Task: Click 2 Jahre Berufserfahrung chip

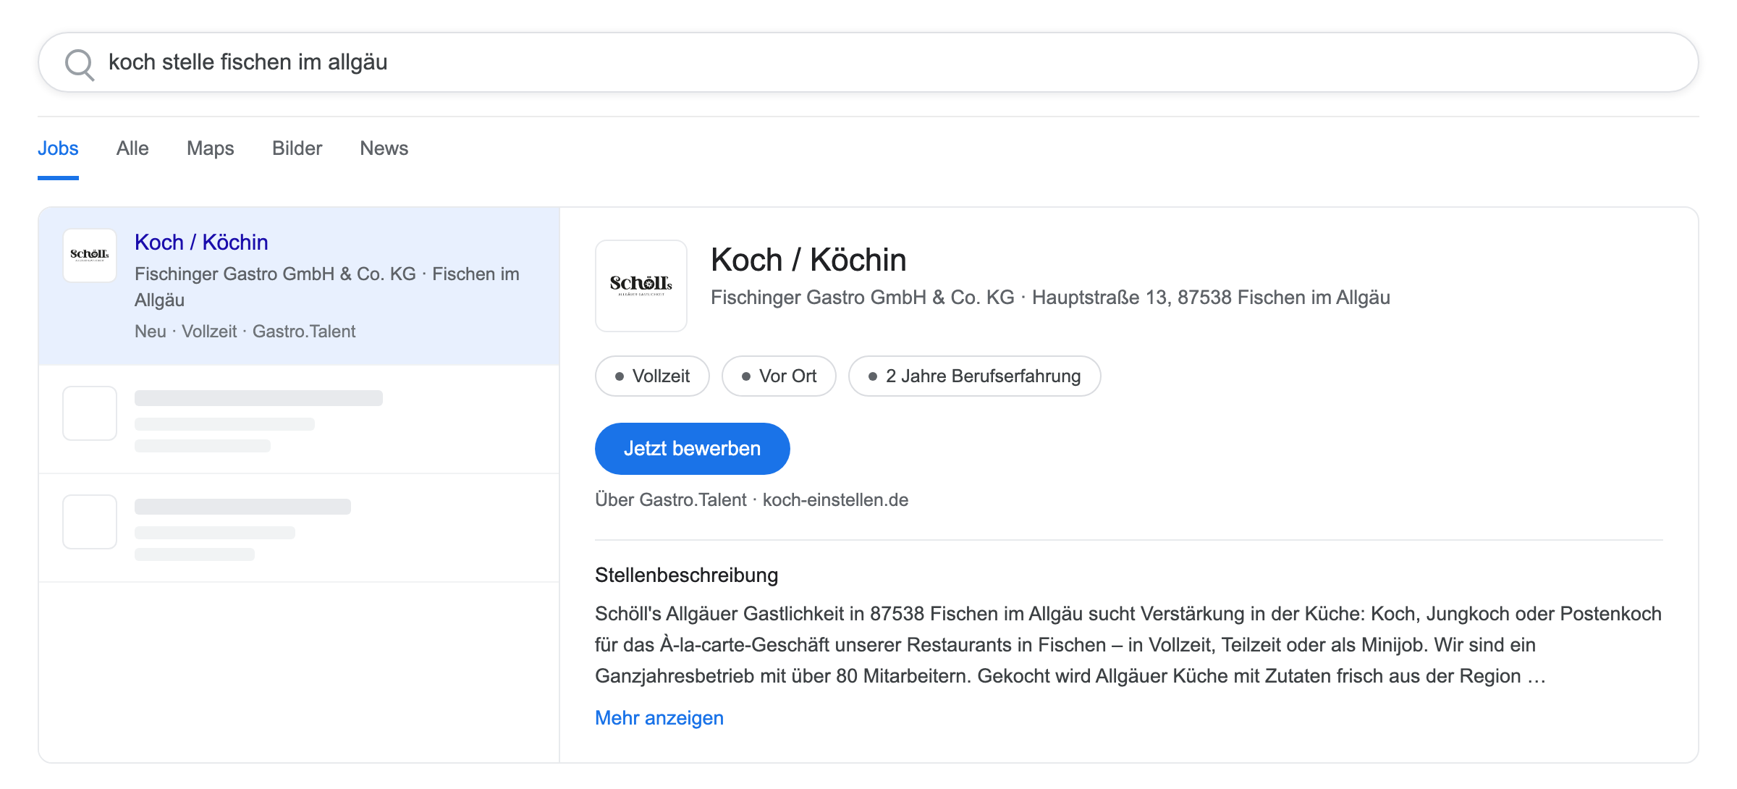Action: 974,376
